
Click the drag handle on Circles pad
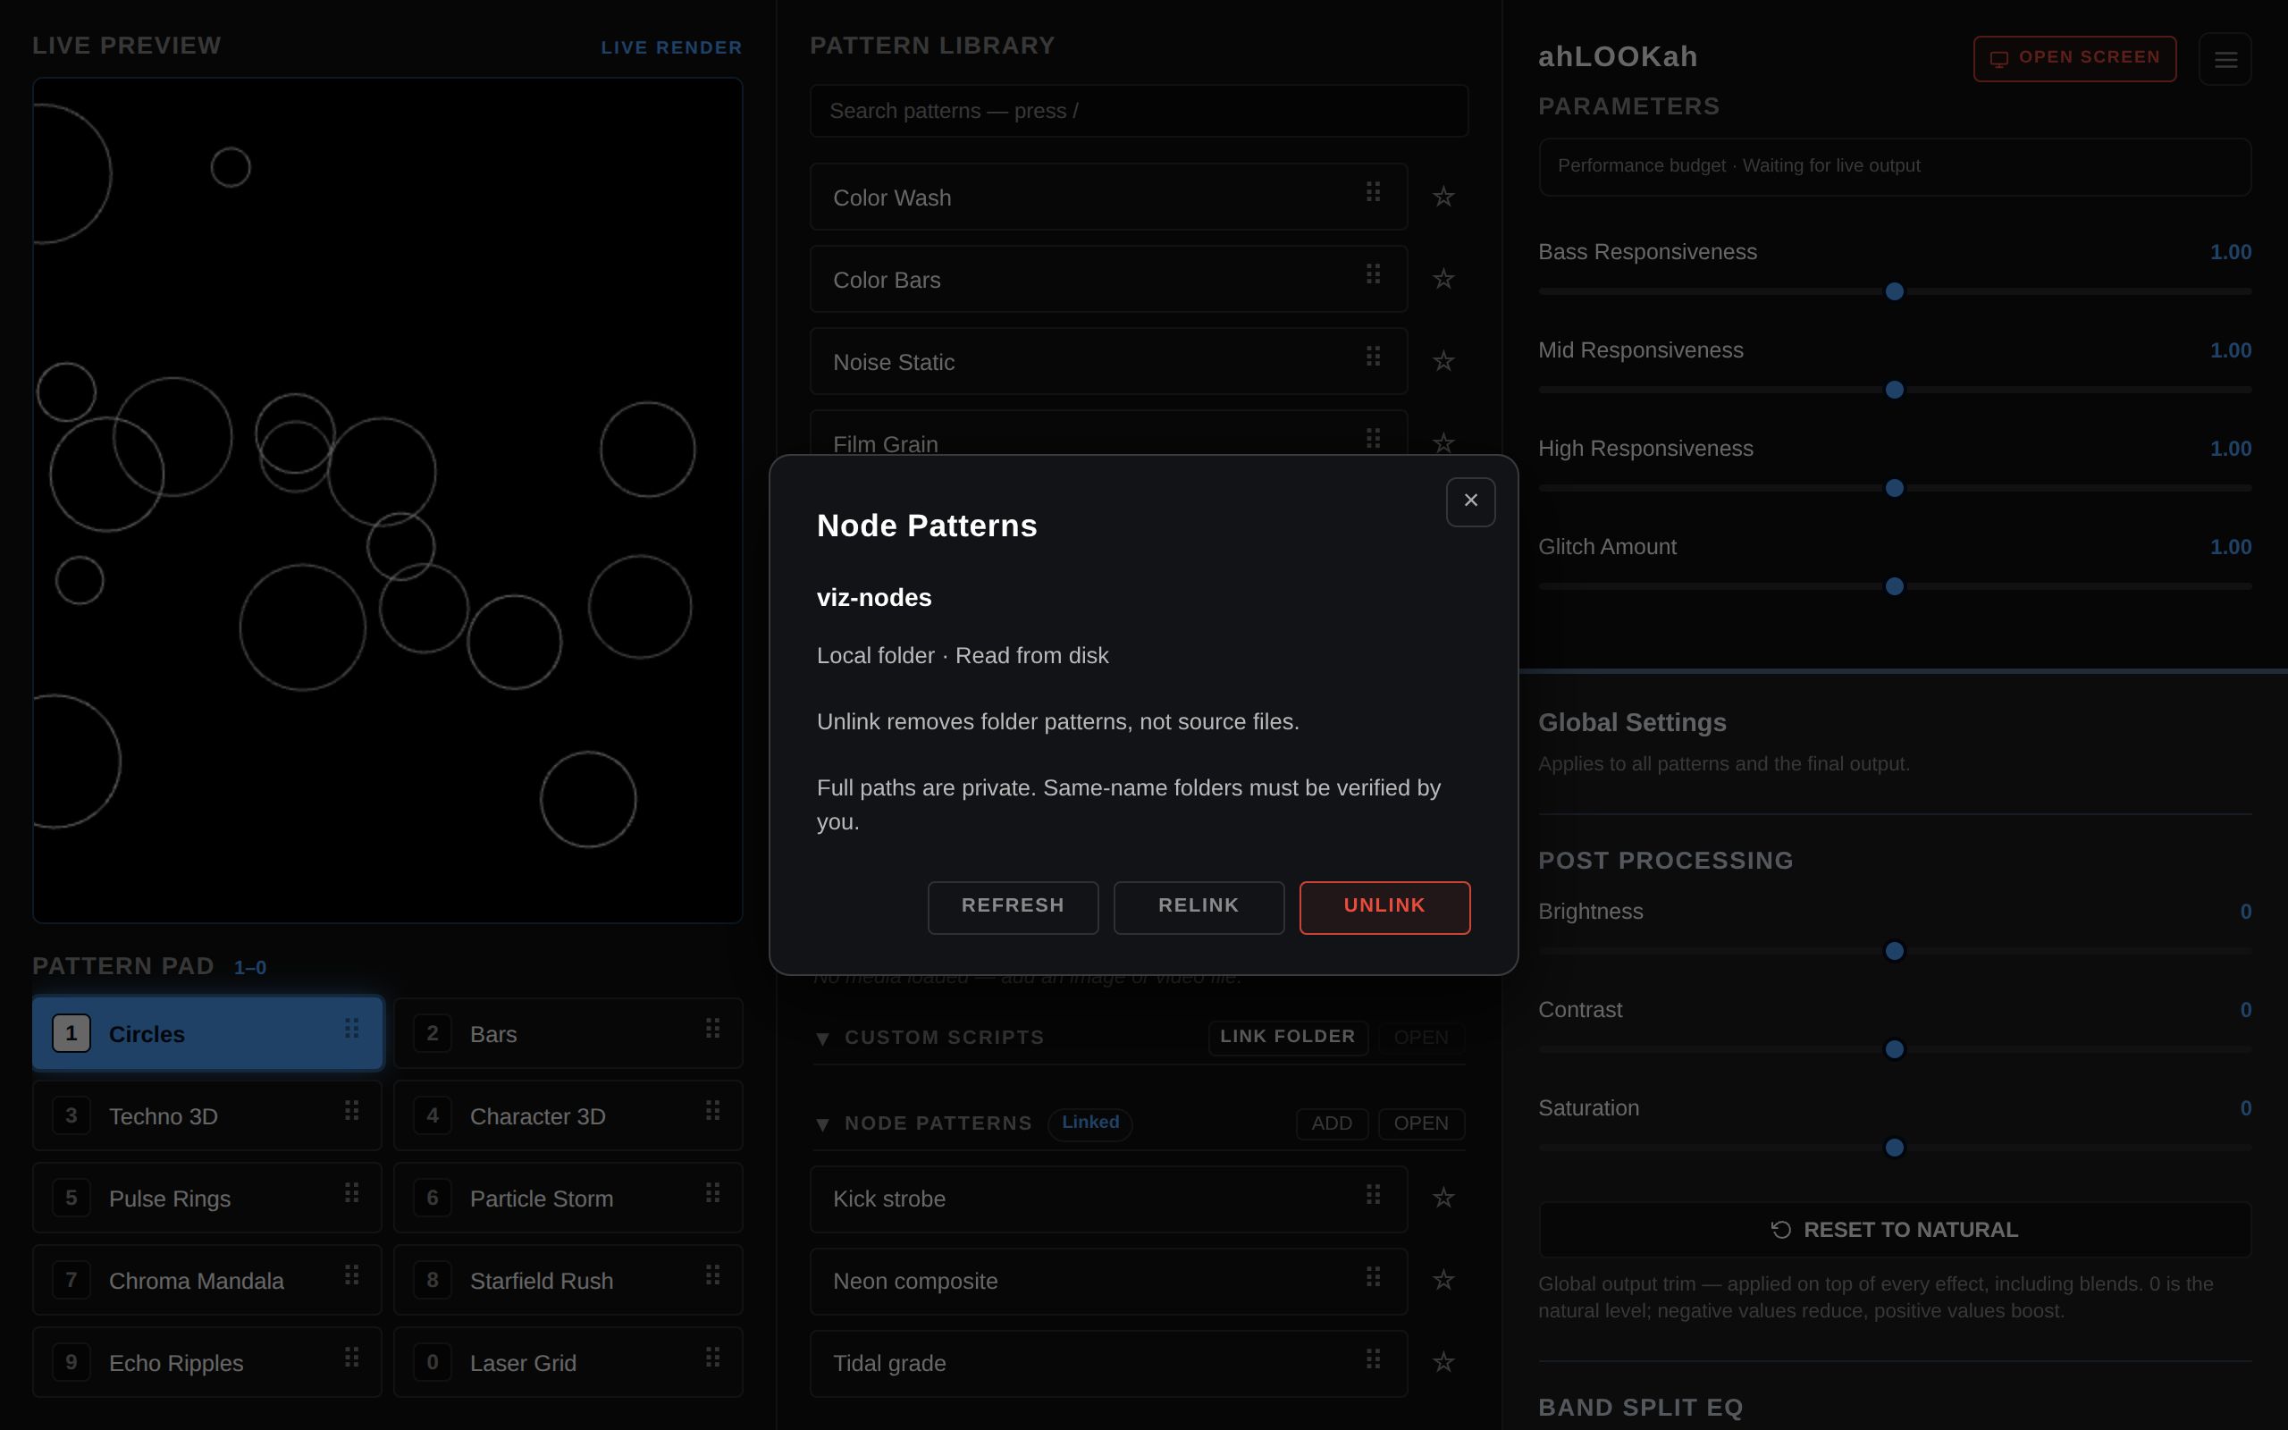[x=352, y=1028]
